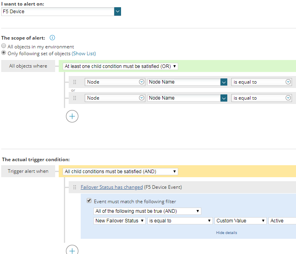Viewport: 296px width, 254px height.
Task: Click the Active value input field
Action: (x=282, y=221)
